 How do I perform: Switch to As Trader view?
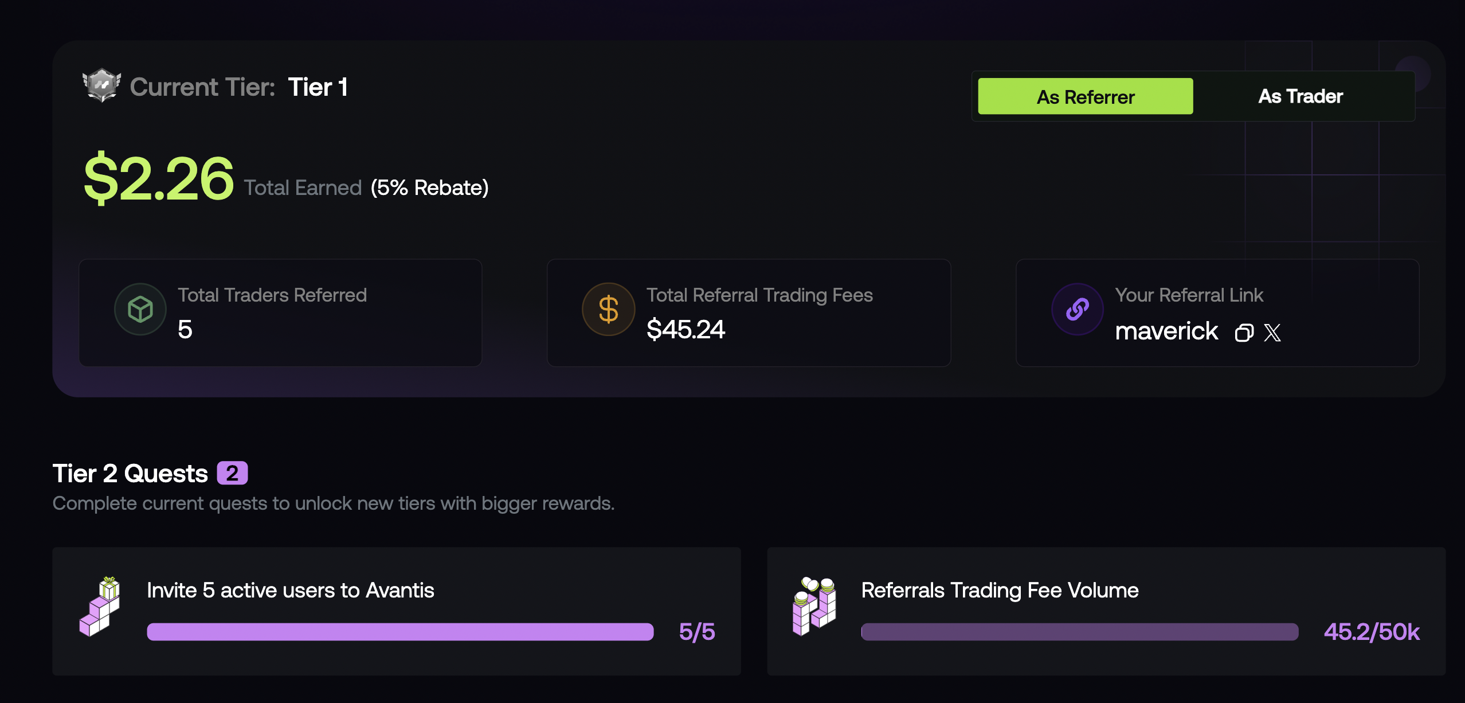[1301, 96]
